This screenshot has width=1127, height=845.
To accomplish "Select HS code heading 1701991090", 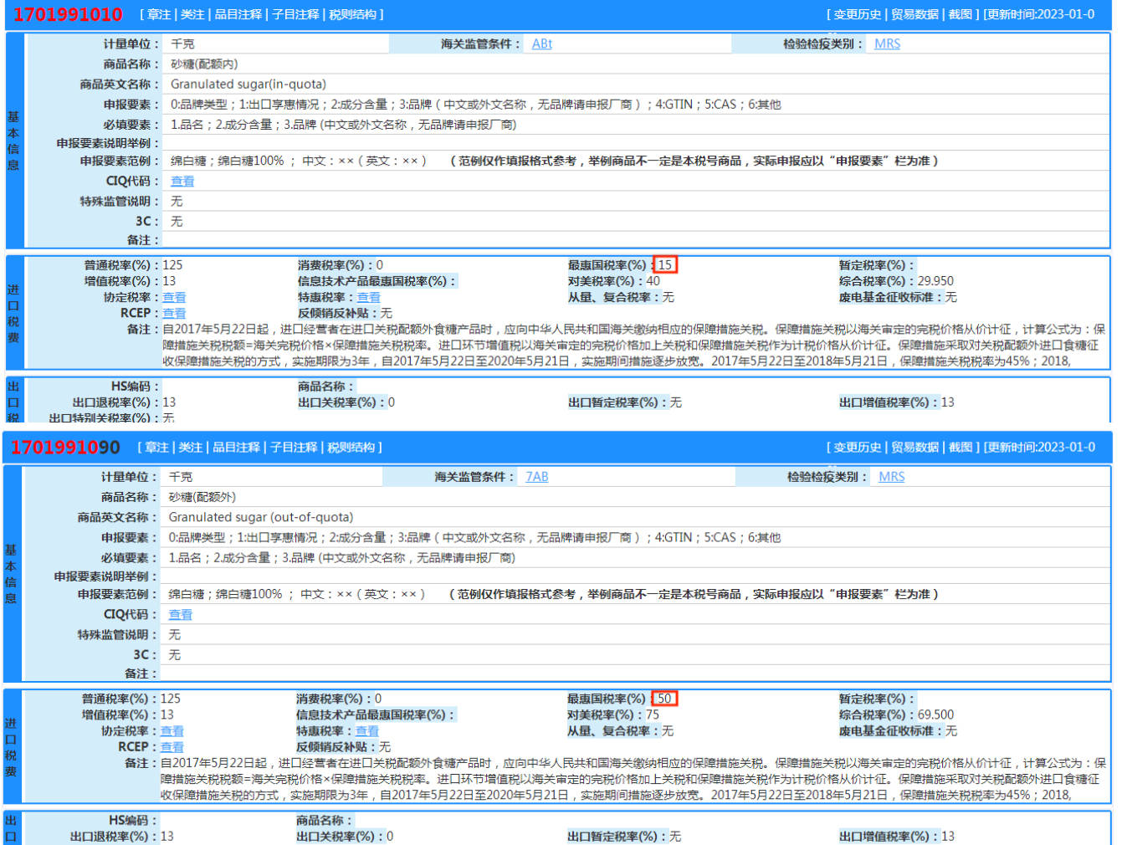I will click(x=68, y=447).
